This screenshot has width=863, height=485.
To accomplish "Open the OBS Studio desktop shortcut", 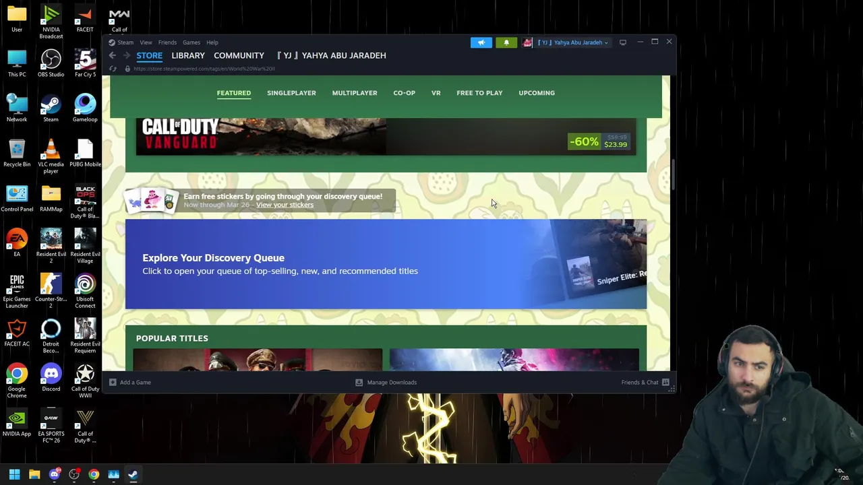I will (51, 64).
